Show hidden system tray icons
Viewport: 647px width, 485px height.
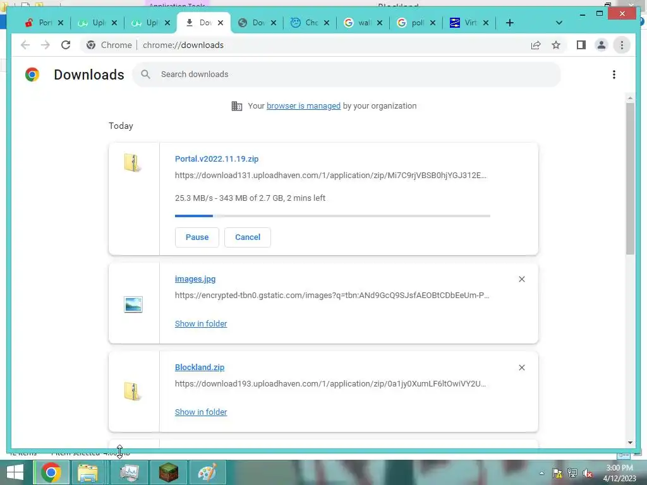(x=541, y=473)
